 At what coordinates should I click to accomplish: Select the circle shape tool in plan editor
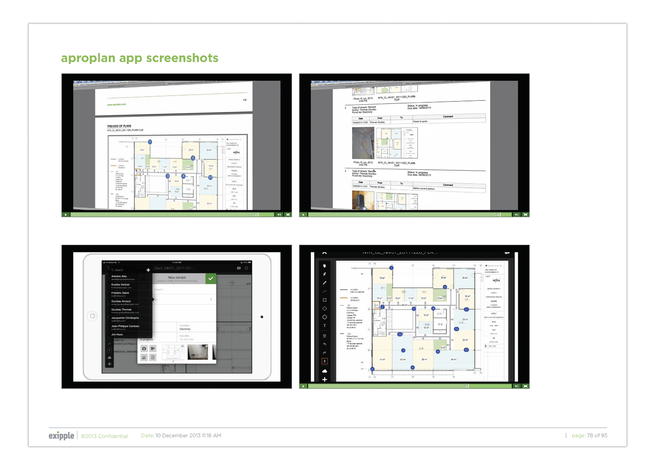[324, 309]
